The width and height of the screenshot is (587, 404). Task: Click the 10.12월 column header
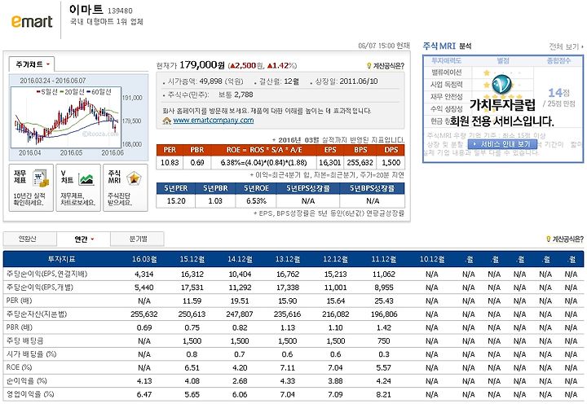[431, 259]
